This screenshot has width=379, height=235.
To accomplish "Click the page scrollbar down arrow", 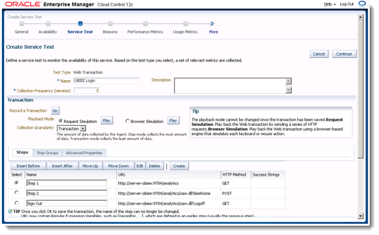I will (361, 216).
